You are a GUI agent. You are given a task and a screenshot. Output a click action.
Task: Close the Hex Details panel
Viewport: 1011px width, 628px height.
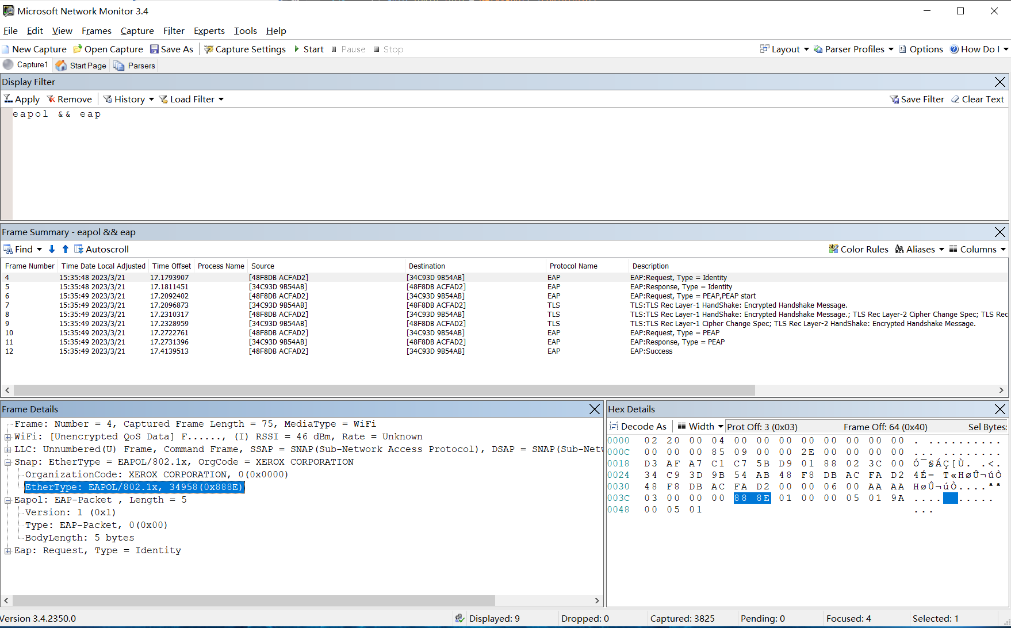[1000, 409]
